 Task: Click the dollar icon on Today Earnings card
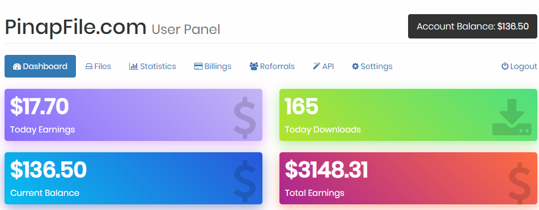click(x=245, y=118)
